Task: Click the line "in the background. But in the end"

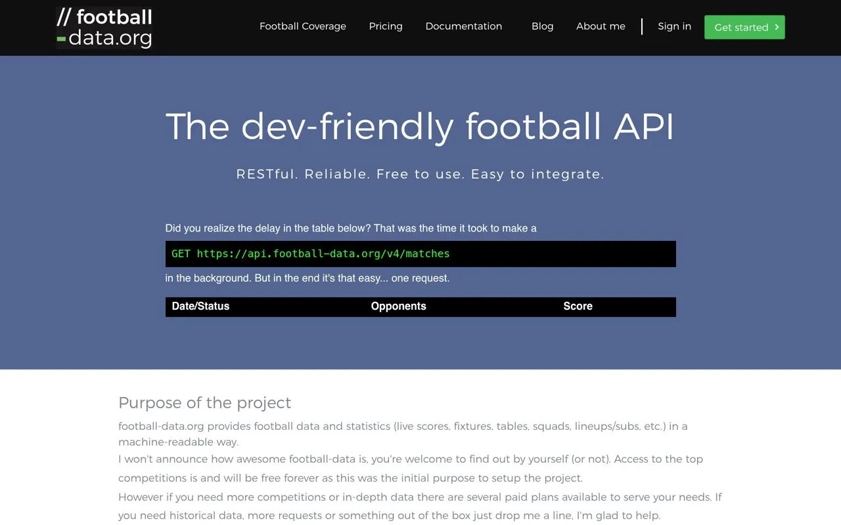Action: 307,278
